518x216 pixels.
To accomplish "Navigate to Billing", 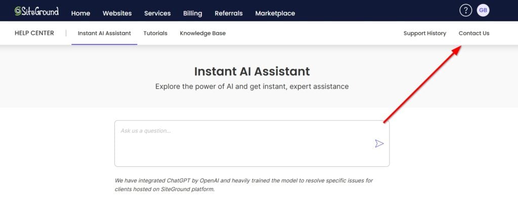I will pos(193,13).
